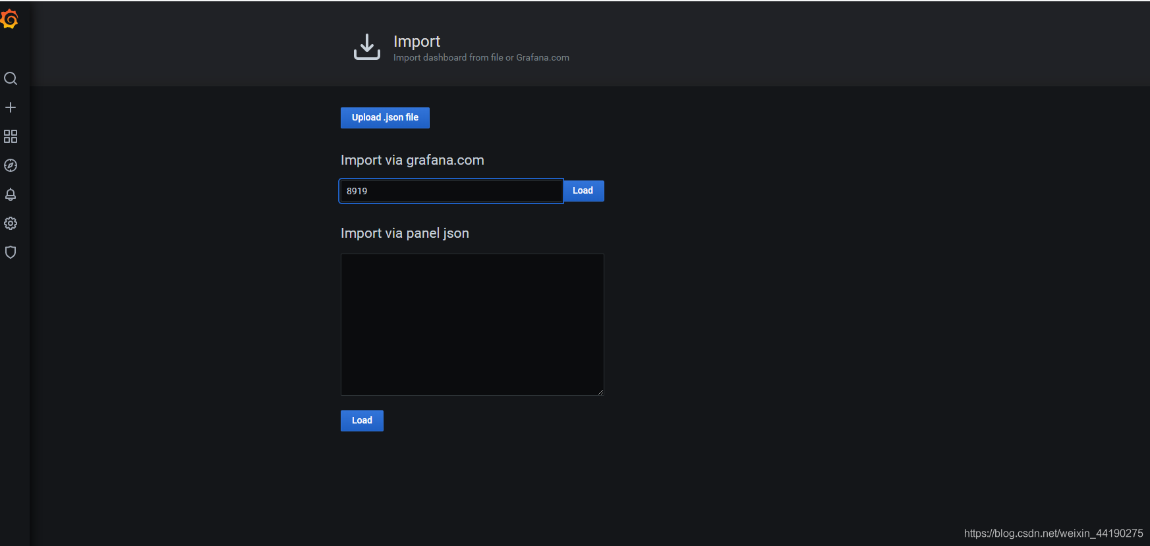Grab the panel json text area resize handle
Viewport: 1150px width, 546px height.
click(x=600, y=392)
